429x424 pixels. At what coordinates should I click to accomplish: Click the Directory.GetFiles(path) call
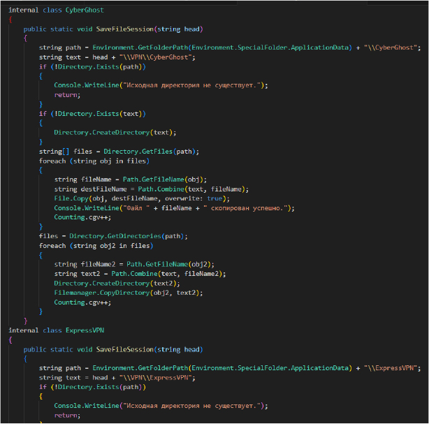point(150,152)
